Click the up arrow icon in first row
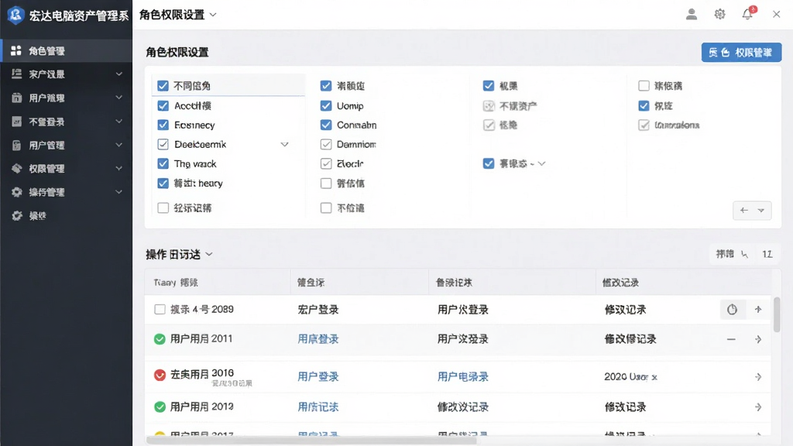Screen dimensions: 793x446 click(758, 309)
